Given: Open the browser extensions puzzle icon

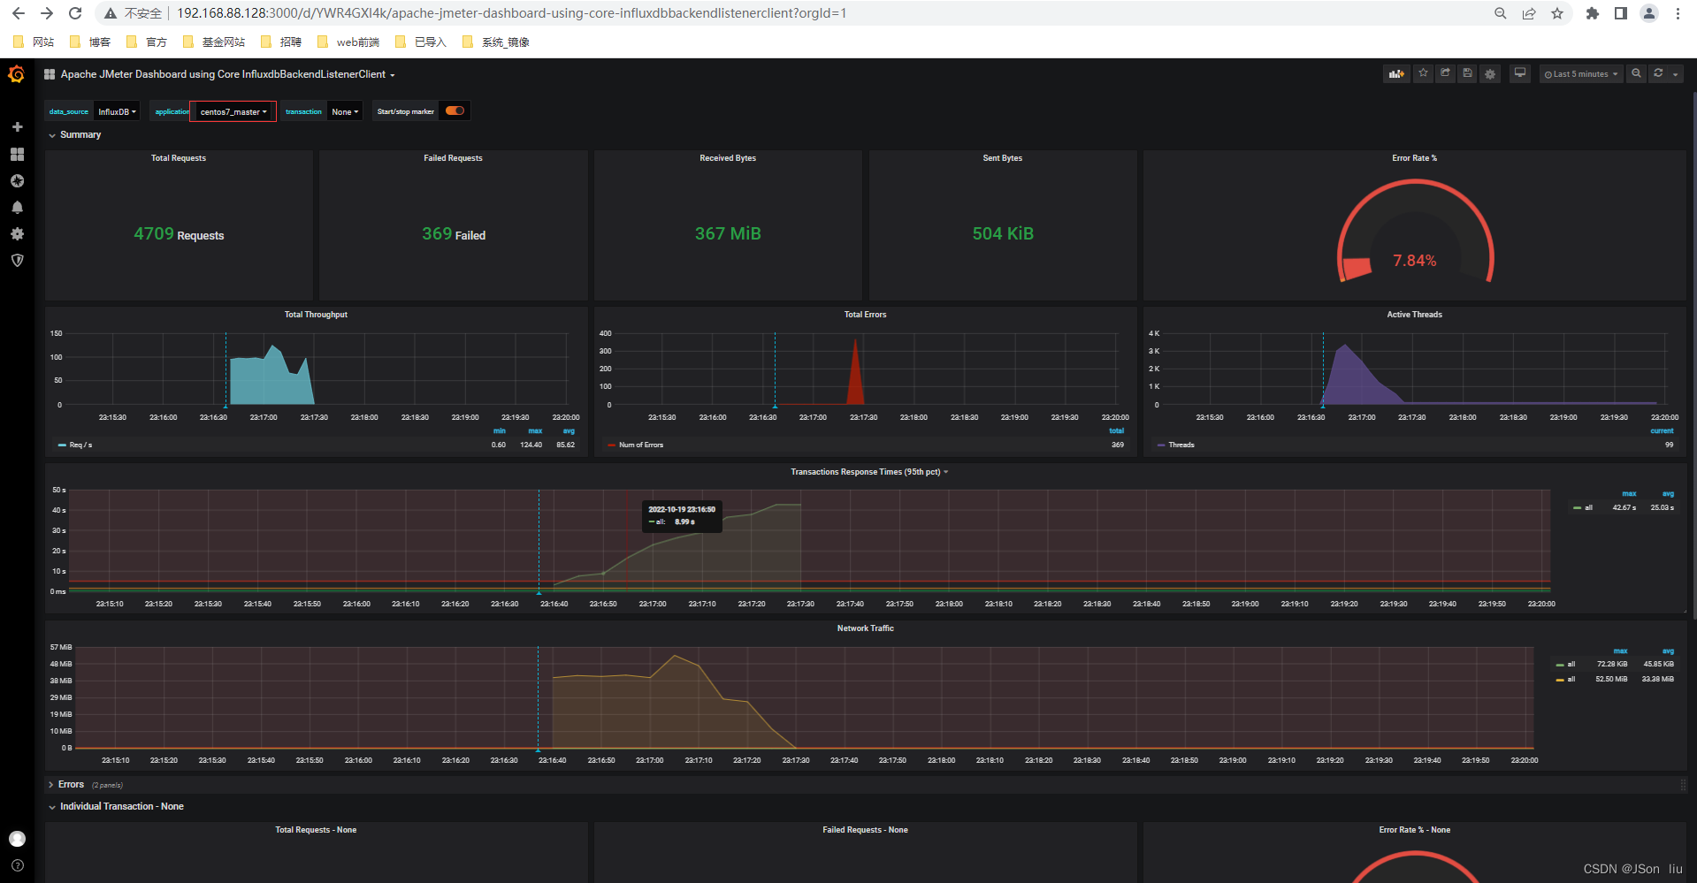Looking at the screenshot, I should [x=1593, y=13].
